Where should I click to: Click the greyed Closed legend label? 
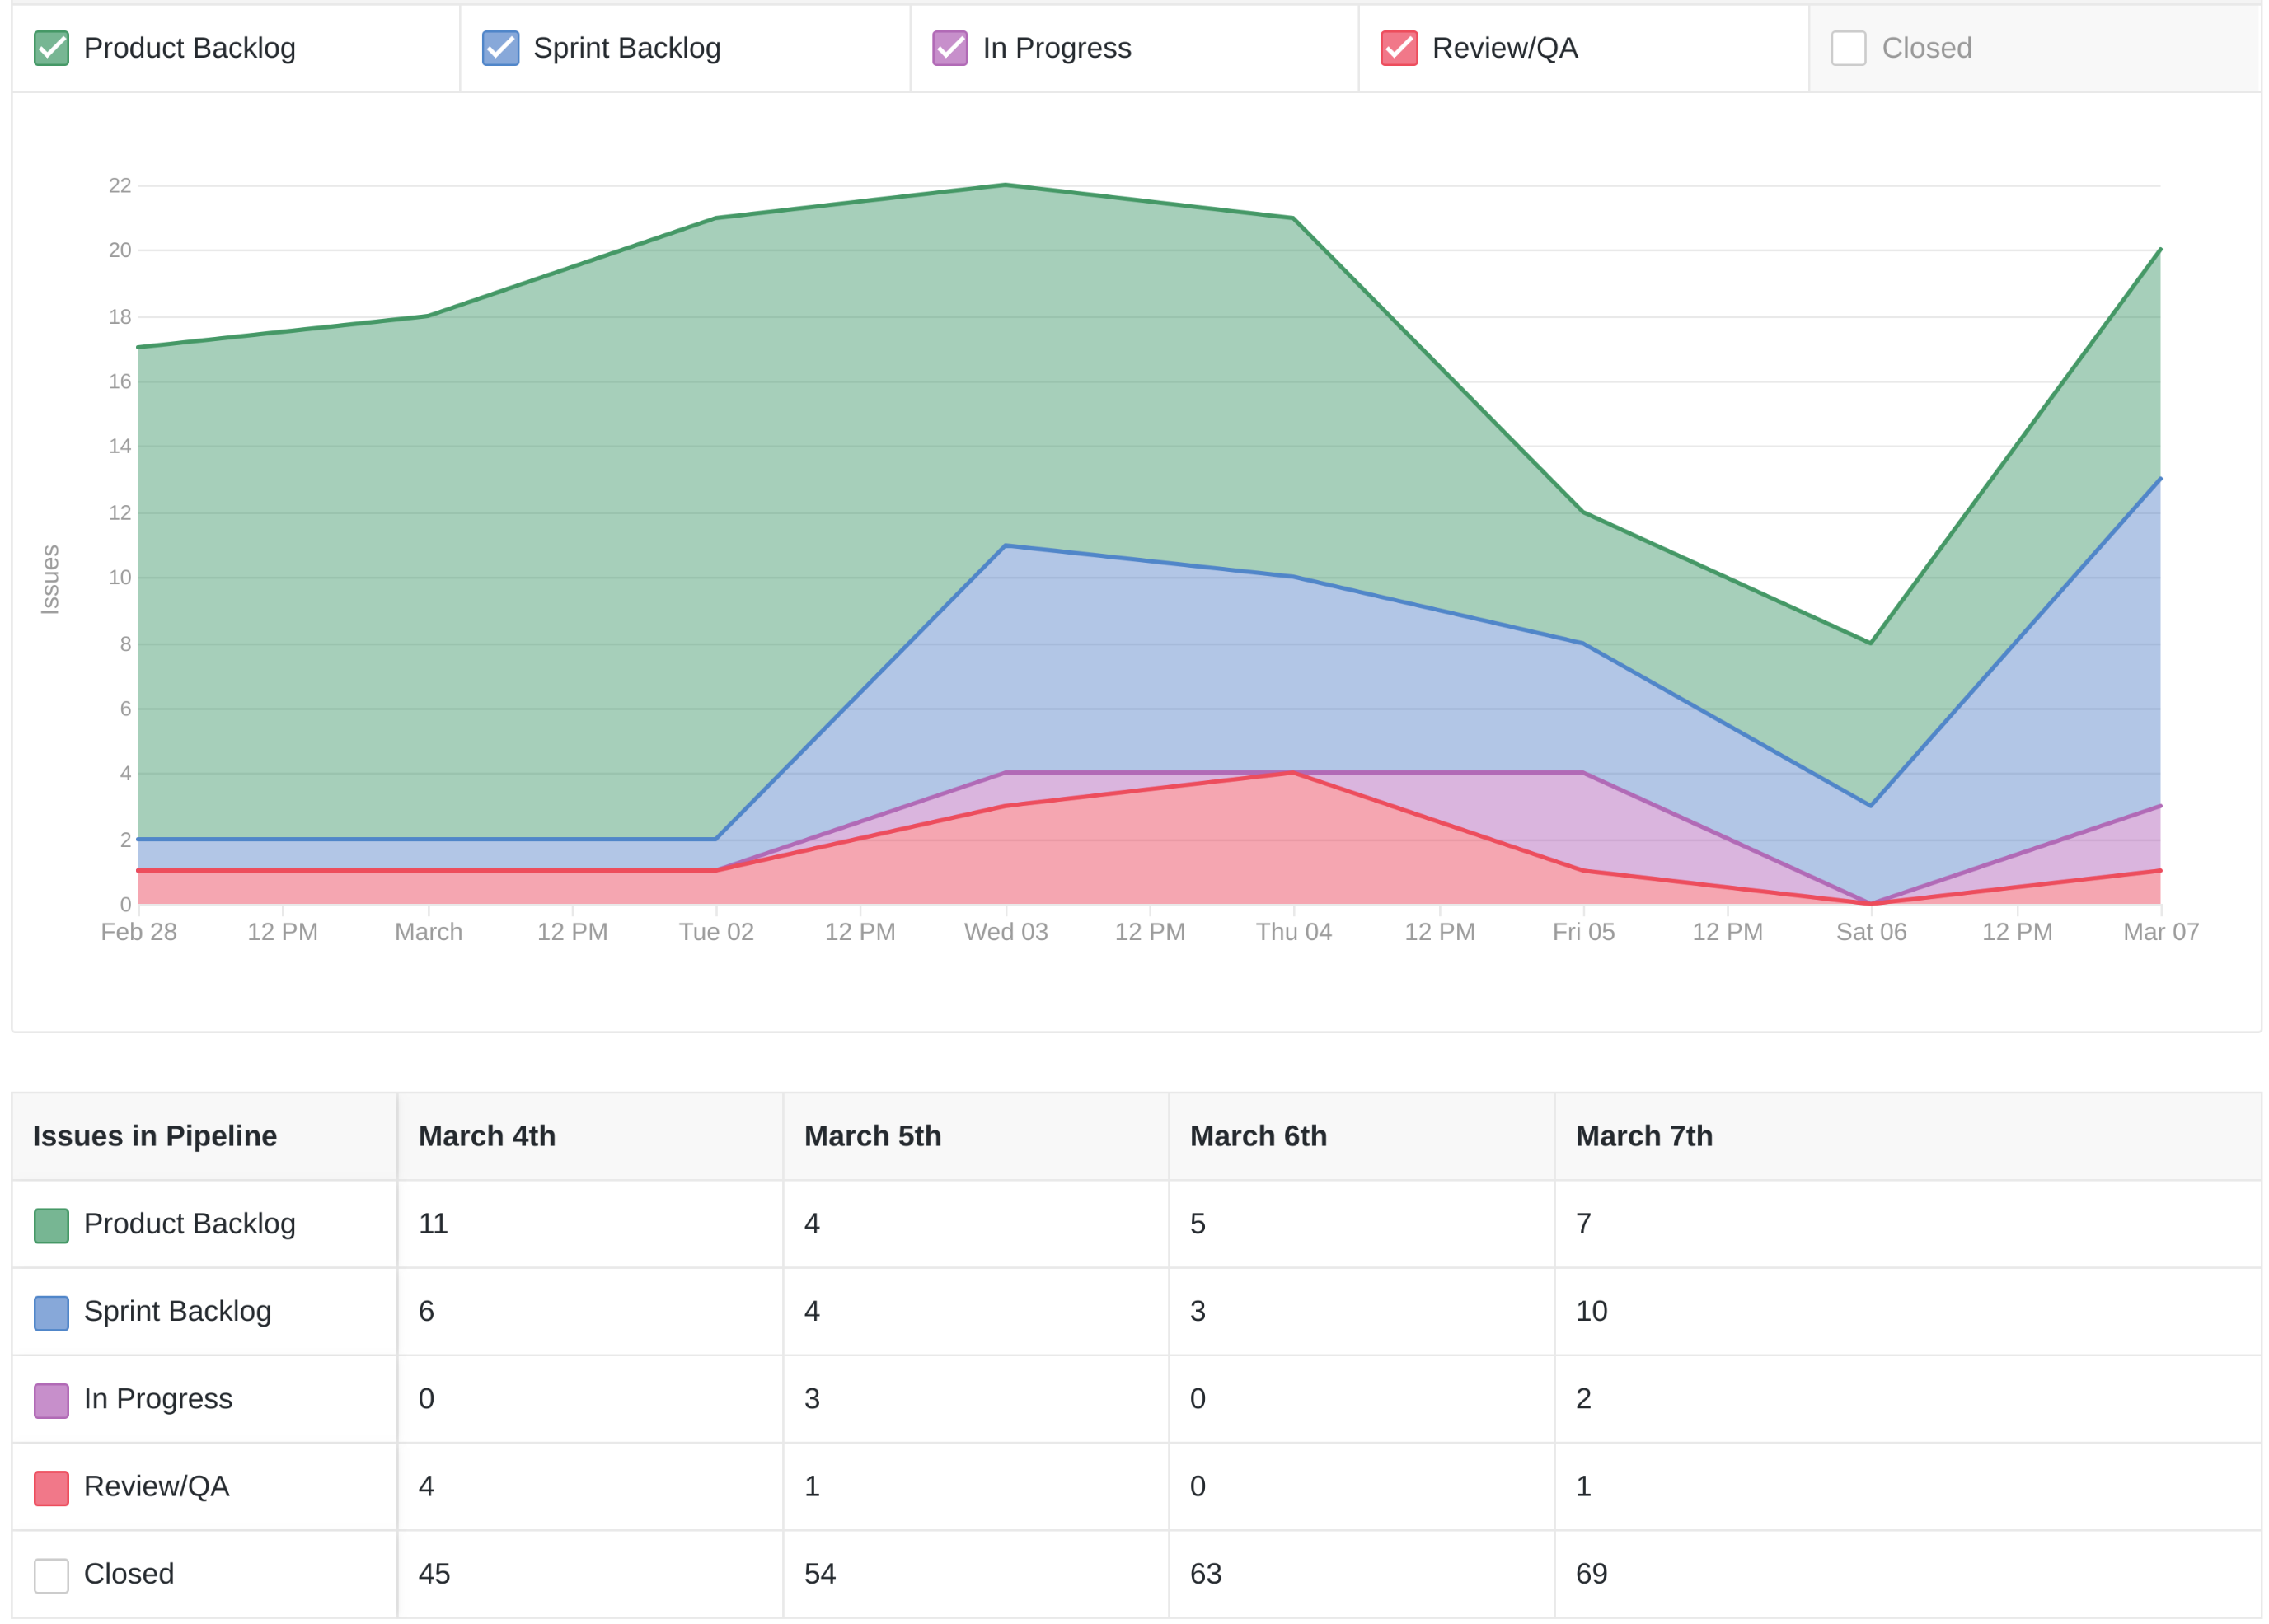coord(1926,48)
